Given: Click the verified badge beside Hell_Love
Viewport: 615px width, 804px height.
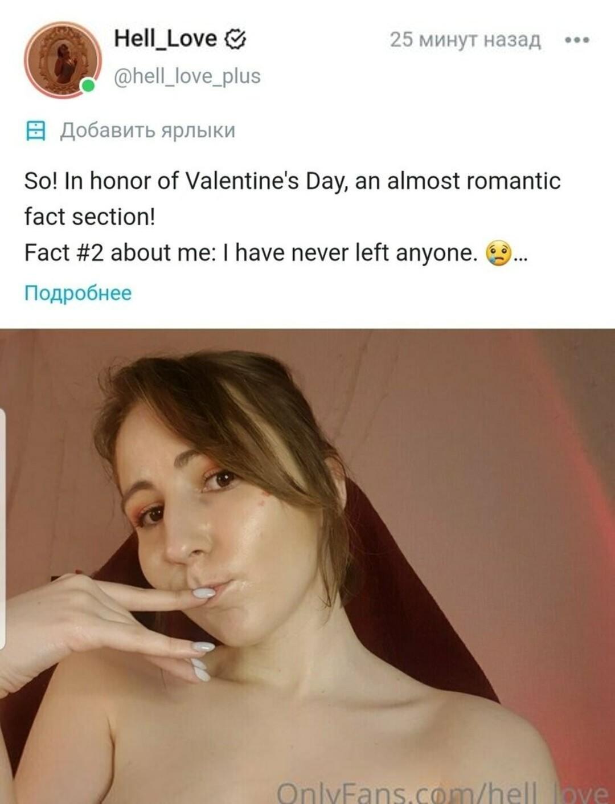Looking at the screenshot, I should point(236,39).
